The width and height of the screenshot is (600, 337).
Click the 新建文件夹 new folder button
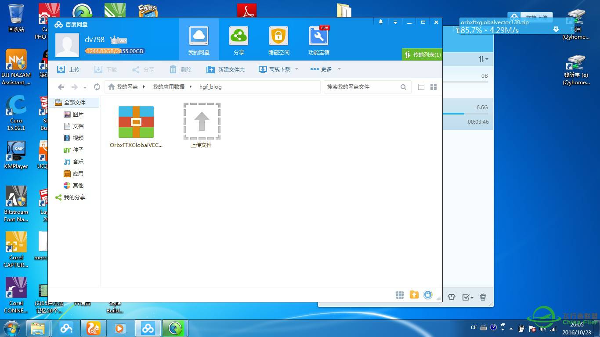(225, 69)
